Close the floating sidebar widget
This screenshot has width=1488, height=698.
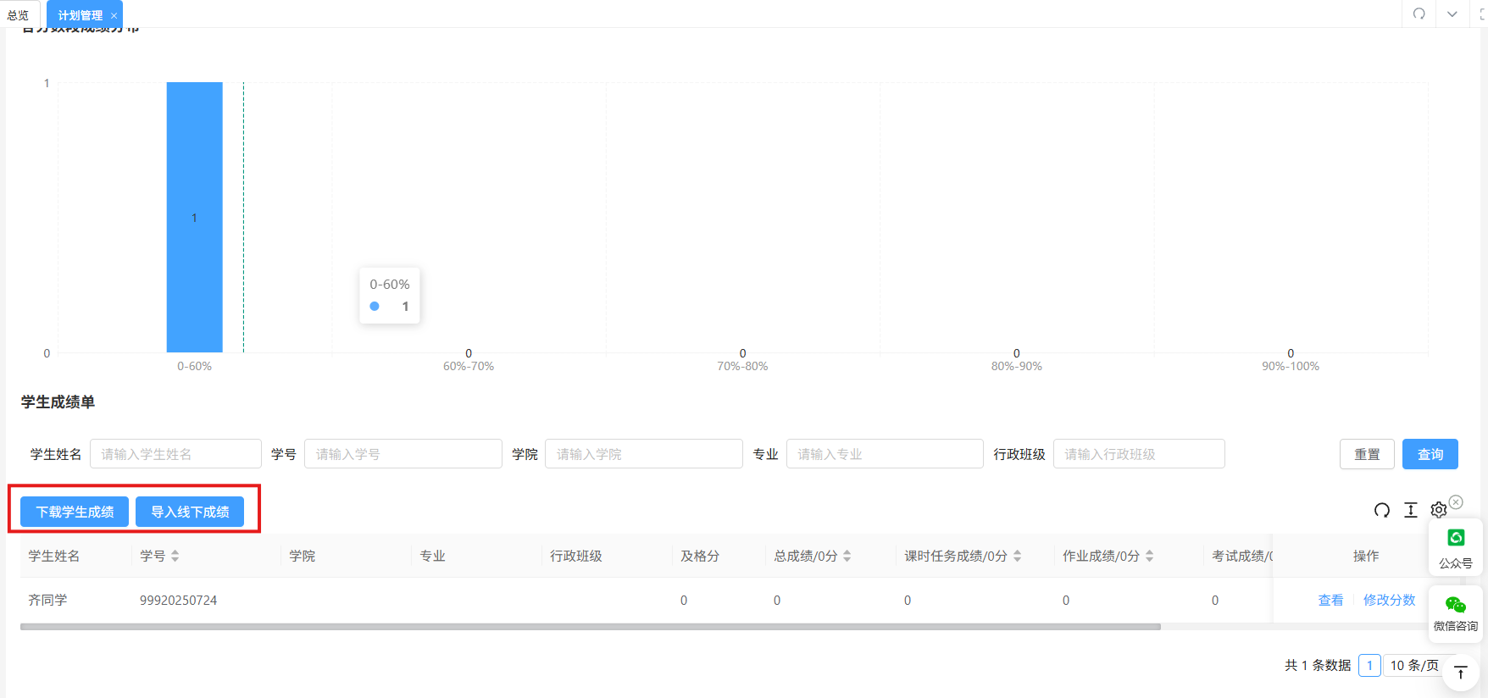[1456, 502]
